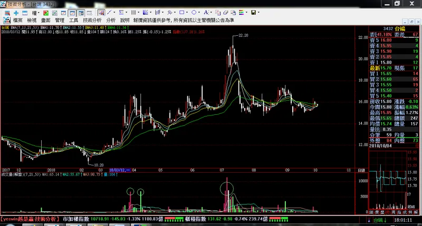
Task: Expand dropdown arrow next to trend line tool
Action: click(x=115, y=12)
